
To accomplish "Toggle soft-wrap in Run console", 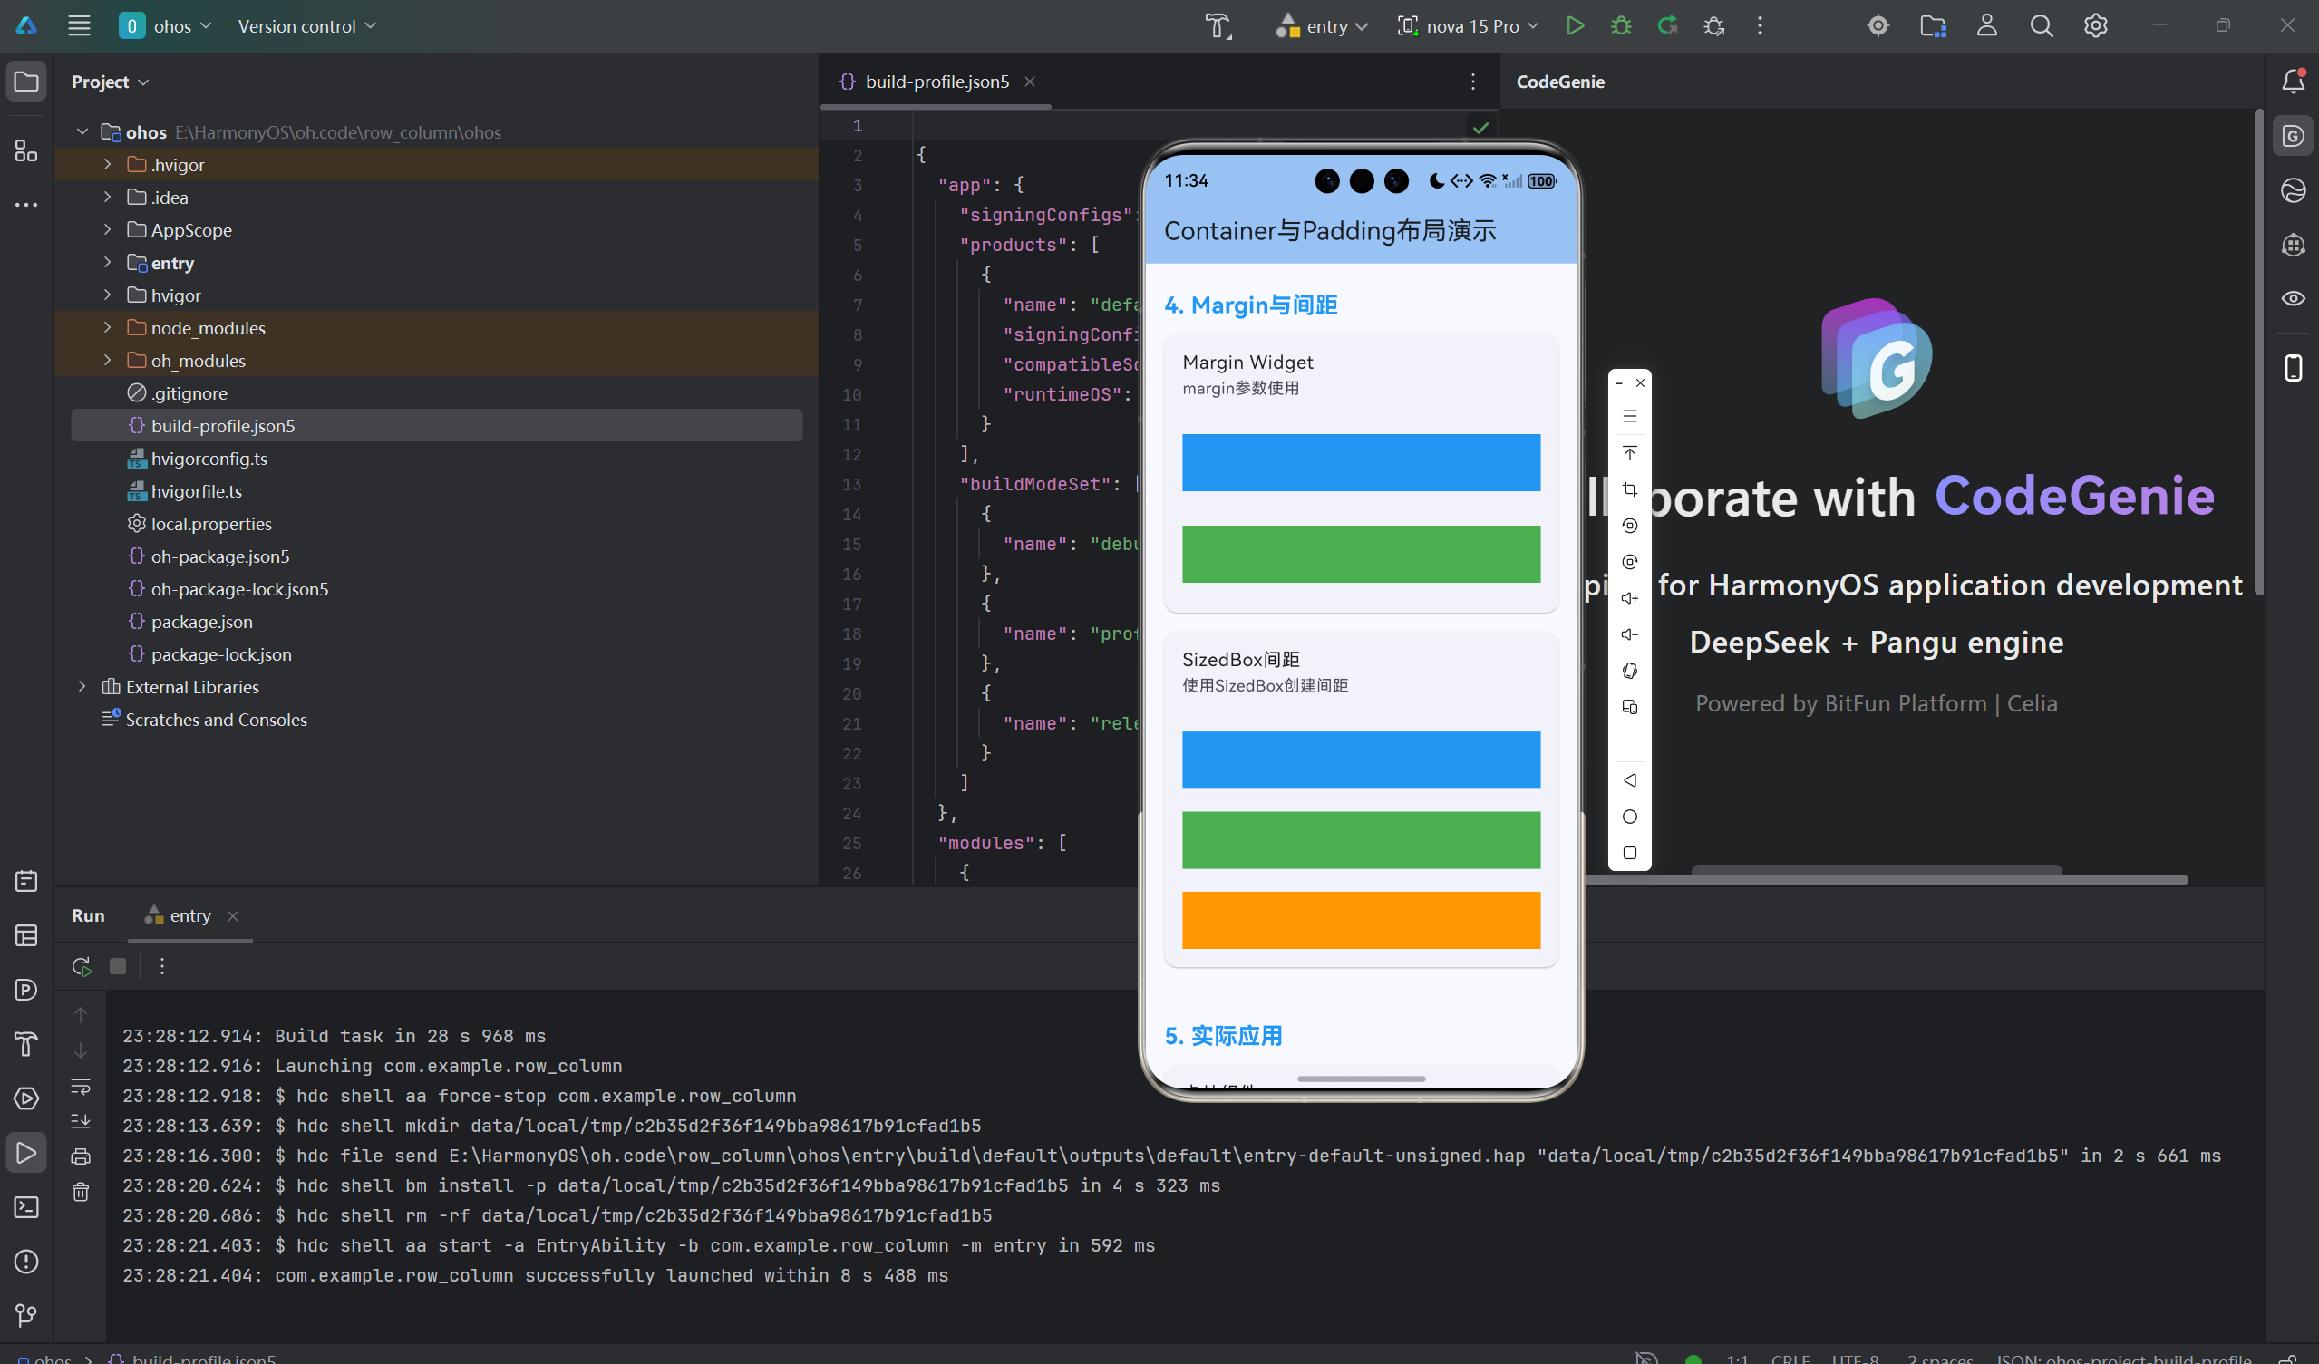I will [81, 1087].
